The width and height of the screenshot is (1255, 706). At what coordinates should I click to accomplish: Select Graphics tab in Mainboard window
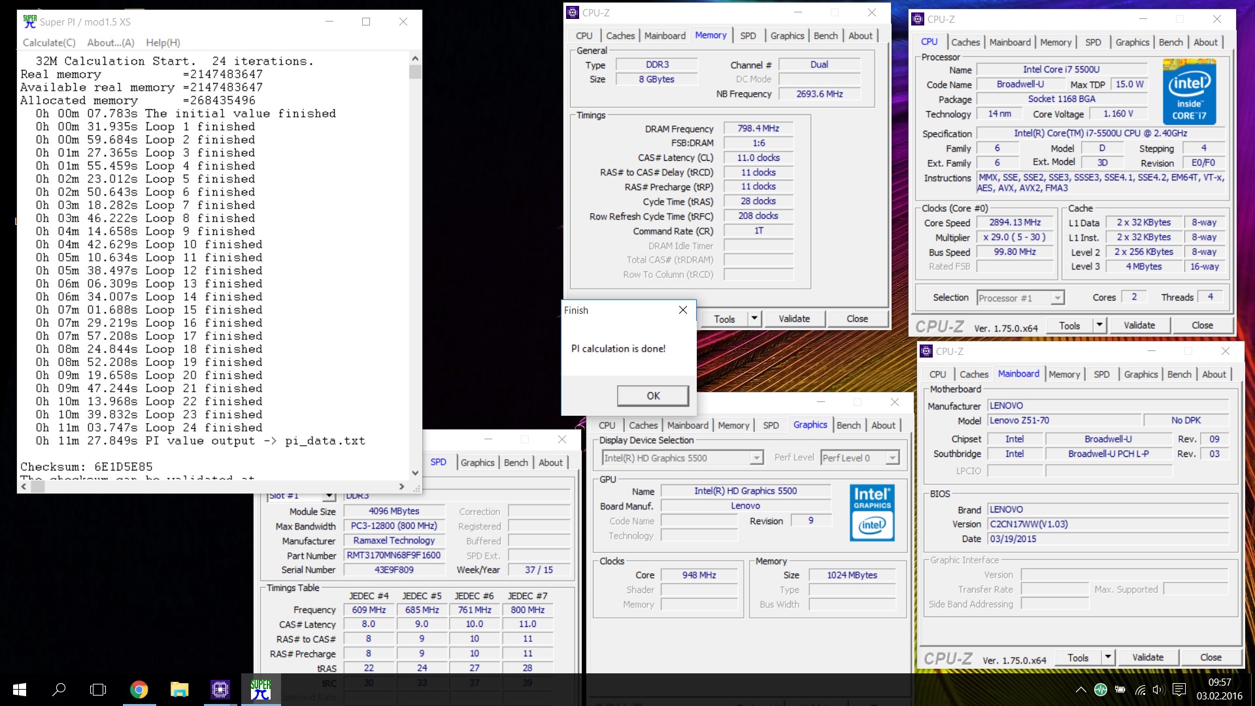coord(1141,375)
